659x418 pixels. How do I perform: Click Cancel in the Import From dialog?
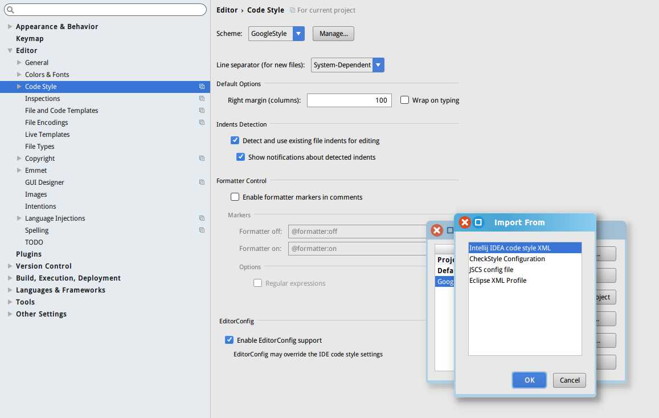570,380
